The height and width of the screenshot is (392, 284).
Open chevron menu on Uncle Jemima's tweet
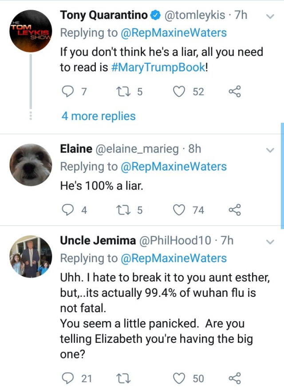pyautogui.click(x=269, y=241)
